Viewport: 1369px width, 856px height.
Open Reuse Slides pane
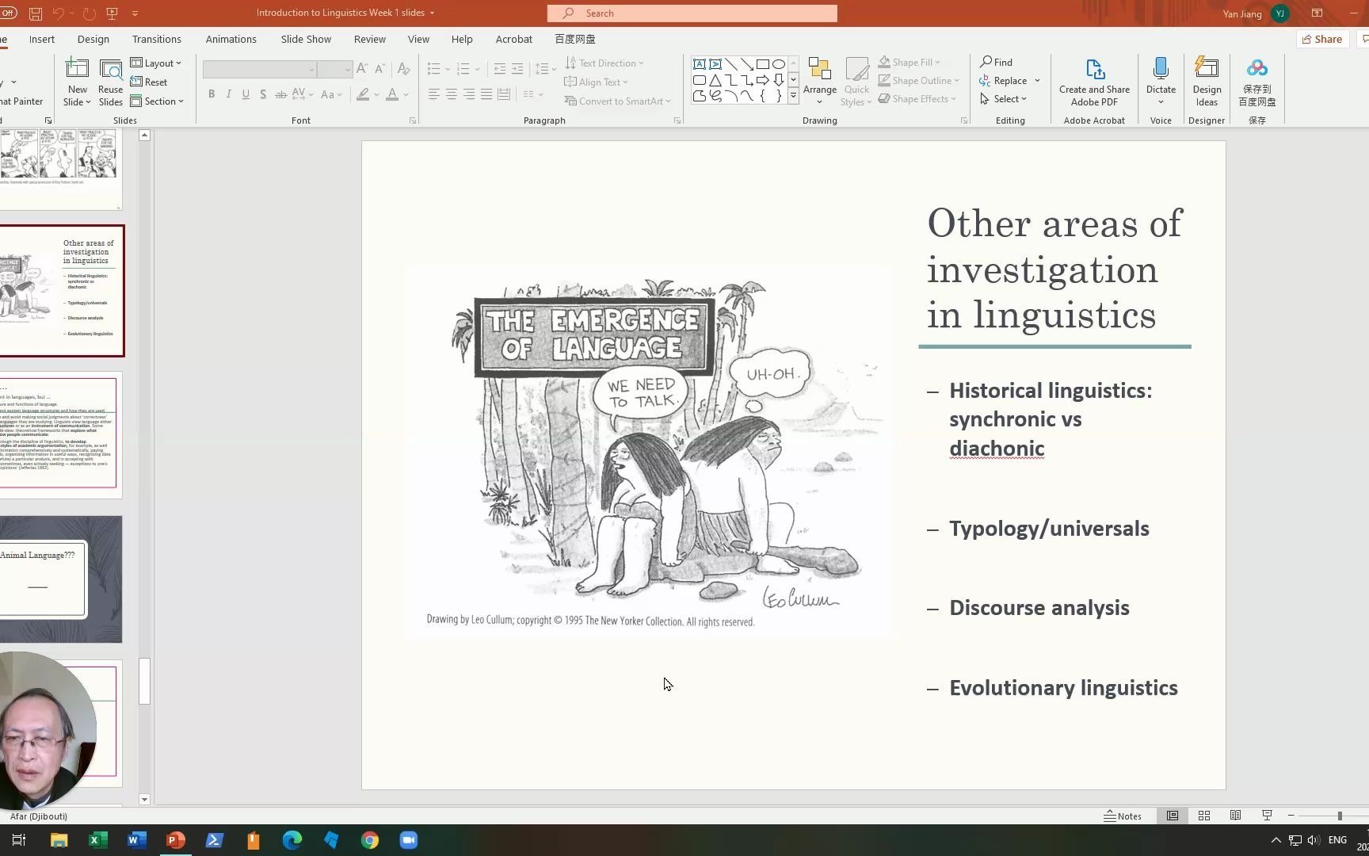click(x=110, y=82)
